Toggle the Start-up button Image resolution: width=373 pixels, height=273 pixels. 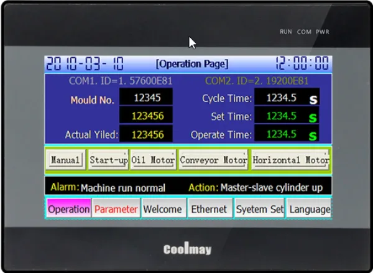click(x=108, y=159)
